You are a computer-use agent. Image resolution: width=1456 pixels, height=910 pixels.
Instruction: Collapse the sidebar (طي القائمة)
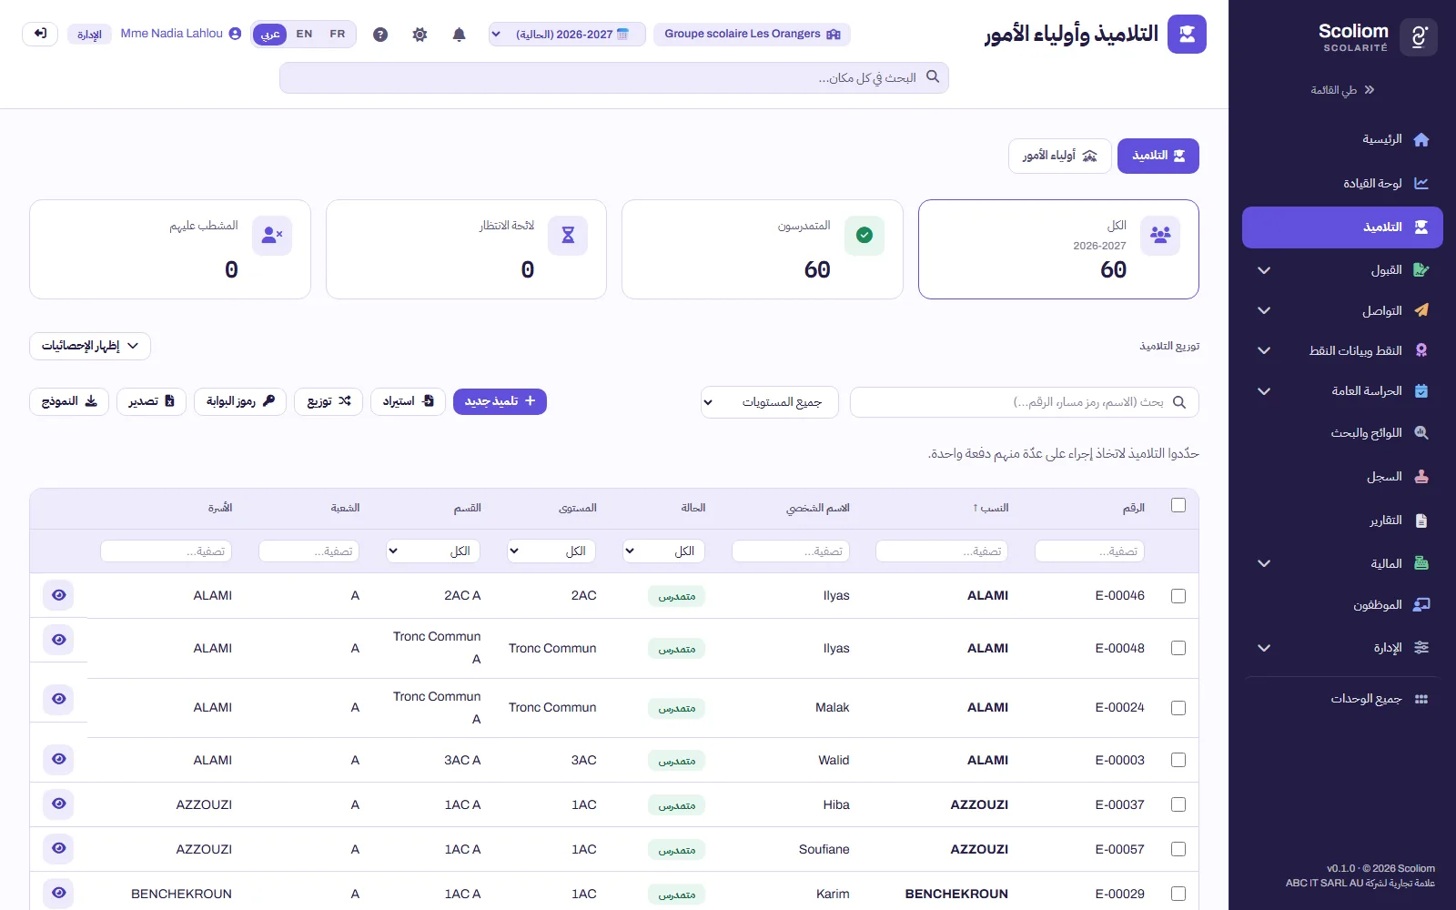[x=1342, y=90]
